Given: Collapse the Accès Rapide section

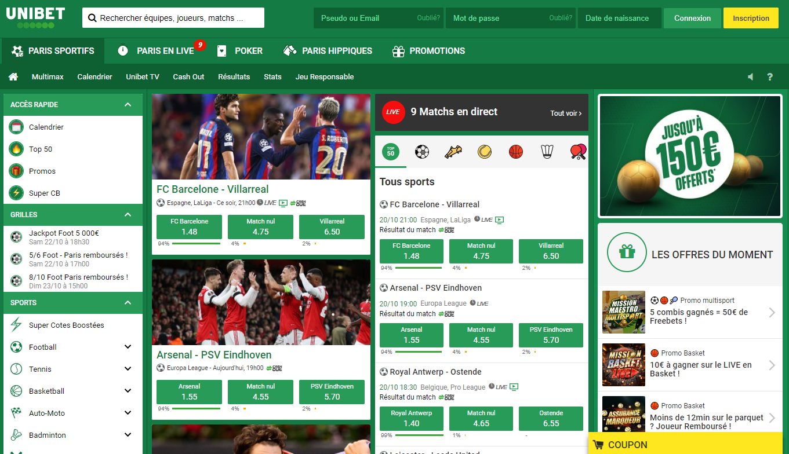Looking at the screenshot, I should (x=128, y=105).
